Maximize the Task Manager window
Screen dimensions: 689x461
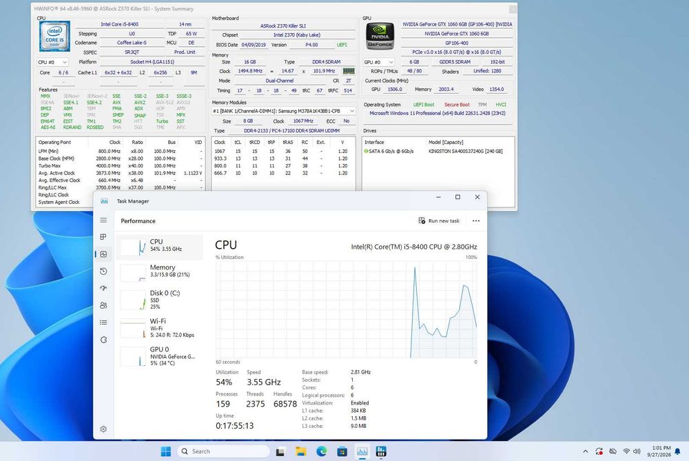pos(457,197)
